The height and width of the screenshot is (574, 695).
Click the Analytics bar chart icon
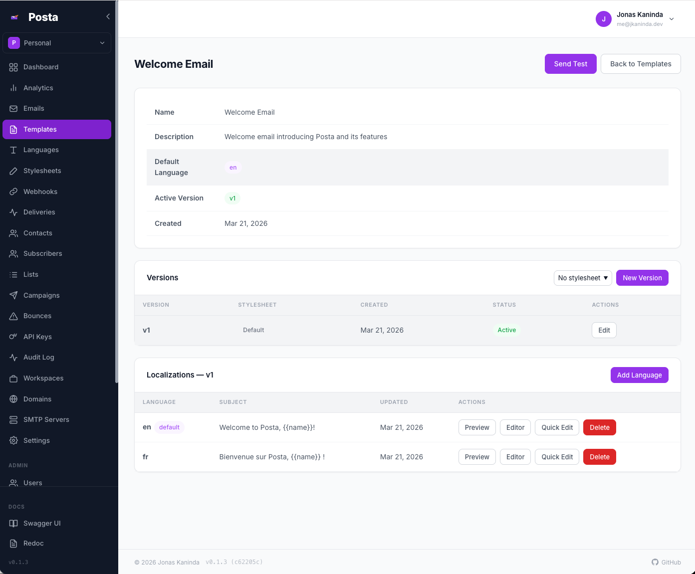(x=13, y=88)
